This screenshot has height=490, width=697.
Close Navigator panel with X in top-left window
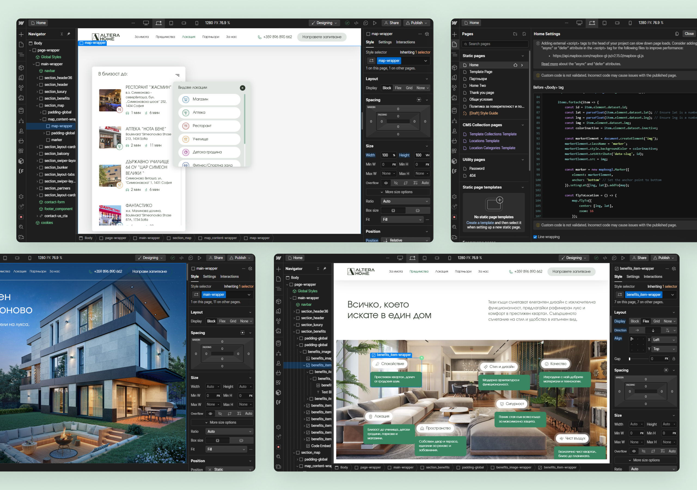62,34
